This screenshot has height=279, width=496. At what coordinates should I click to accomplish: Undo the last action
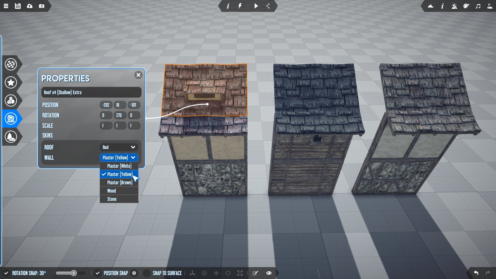click(x=476, y=273)
